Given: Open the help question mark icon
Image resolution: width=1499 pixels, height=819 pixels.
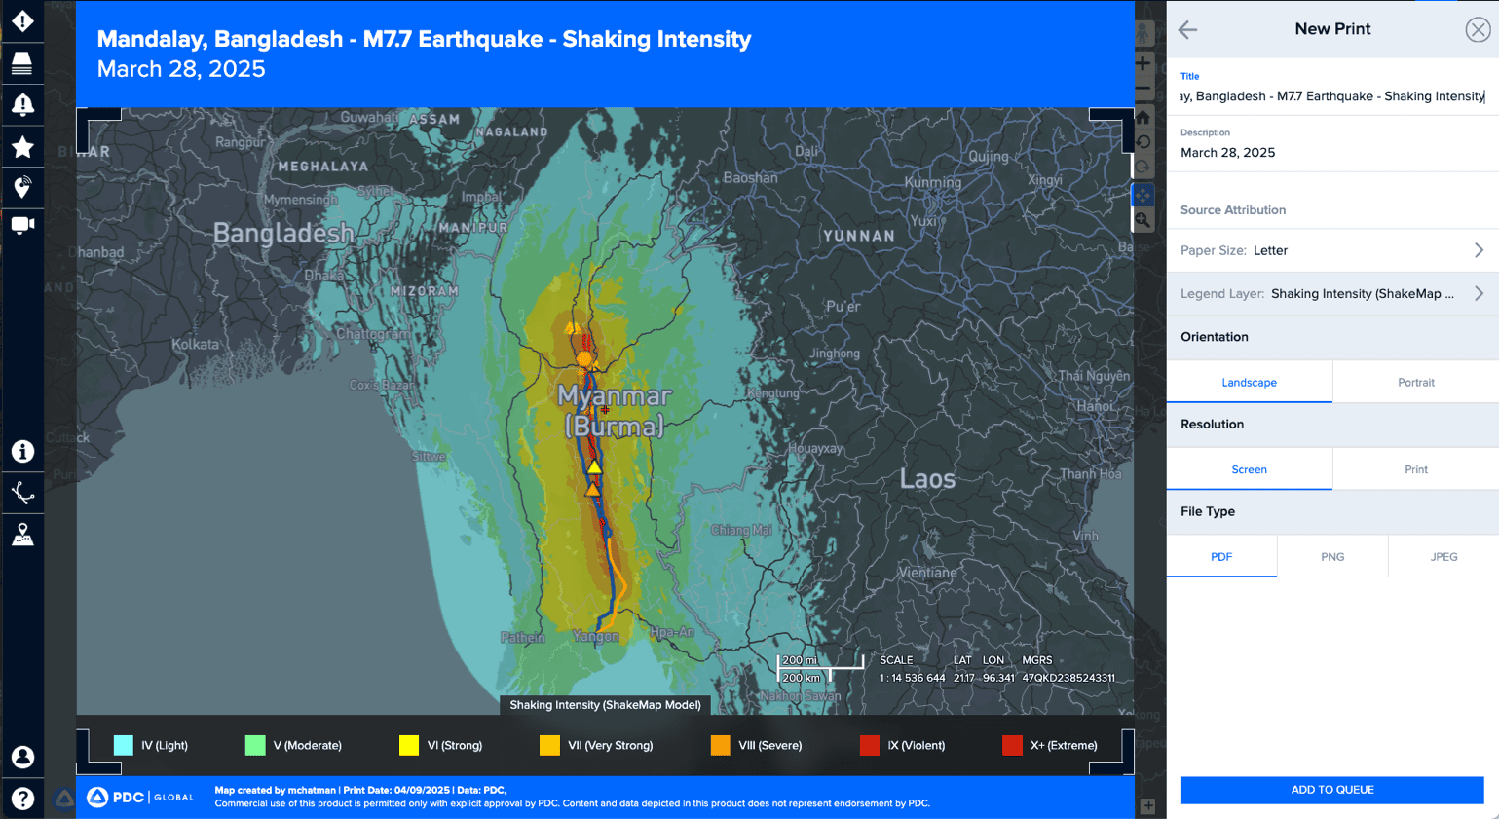Looking at the screenshot, I should 22,799.
